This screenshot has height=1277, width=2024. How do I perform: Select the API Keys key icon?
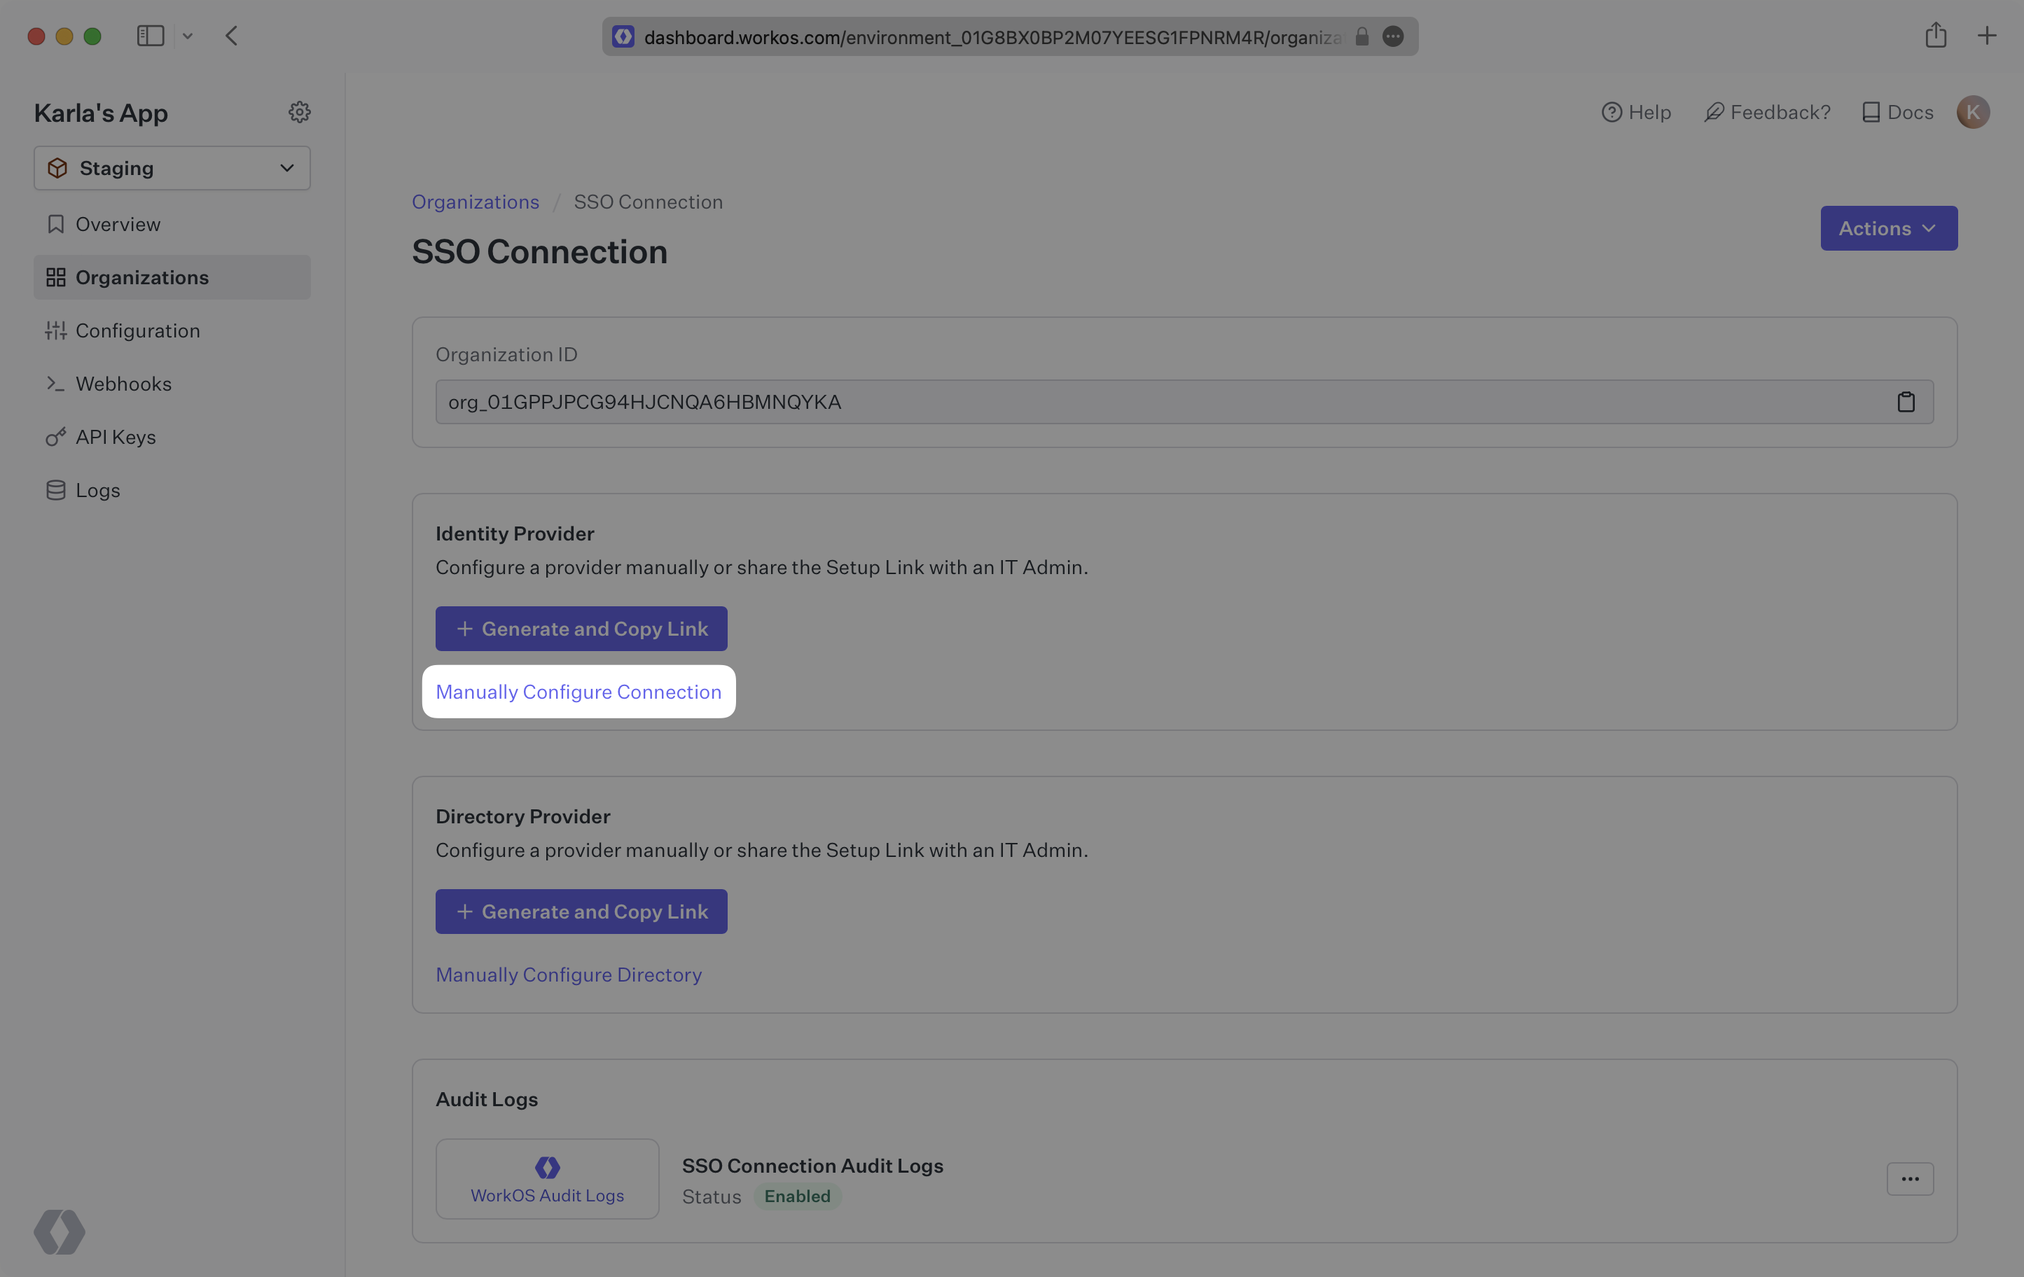pos(55,437)
